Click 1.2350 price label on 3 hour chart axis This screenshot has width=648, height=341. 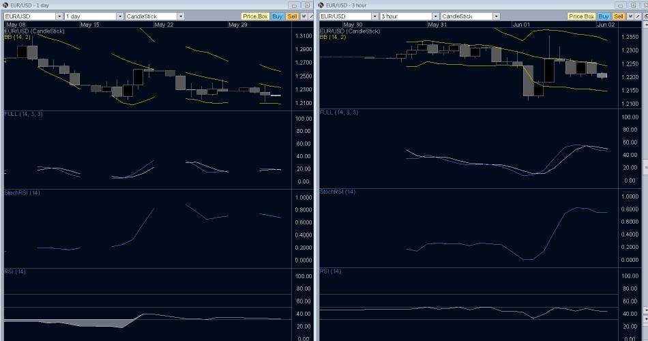(630, 37)
